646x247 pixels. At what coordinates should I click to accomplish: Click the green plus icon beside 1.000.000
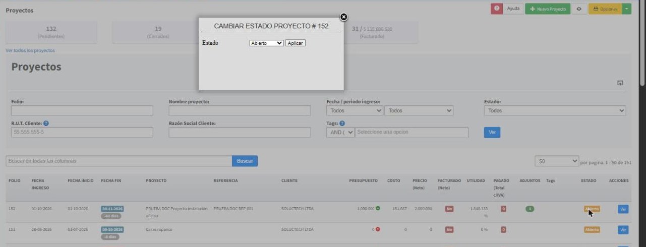pyautogui.click(x=378, y=208)
